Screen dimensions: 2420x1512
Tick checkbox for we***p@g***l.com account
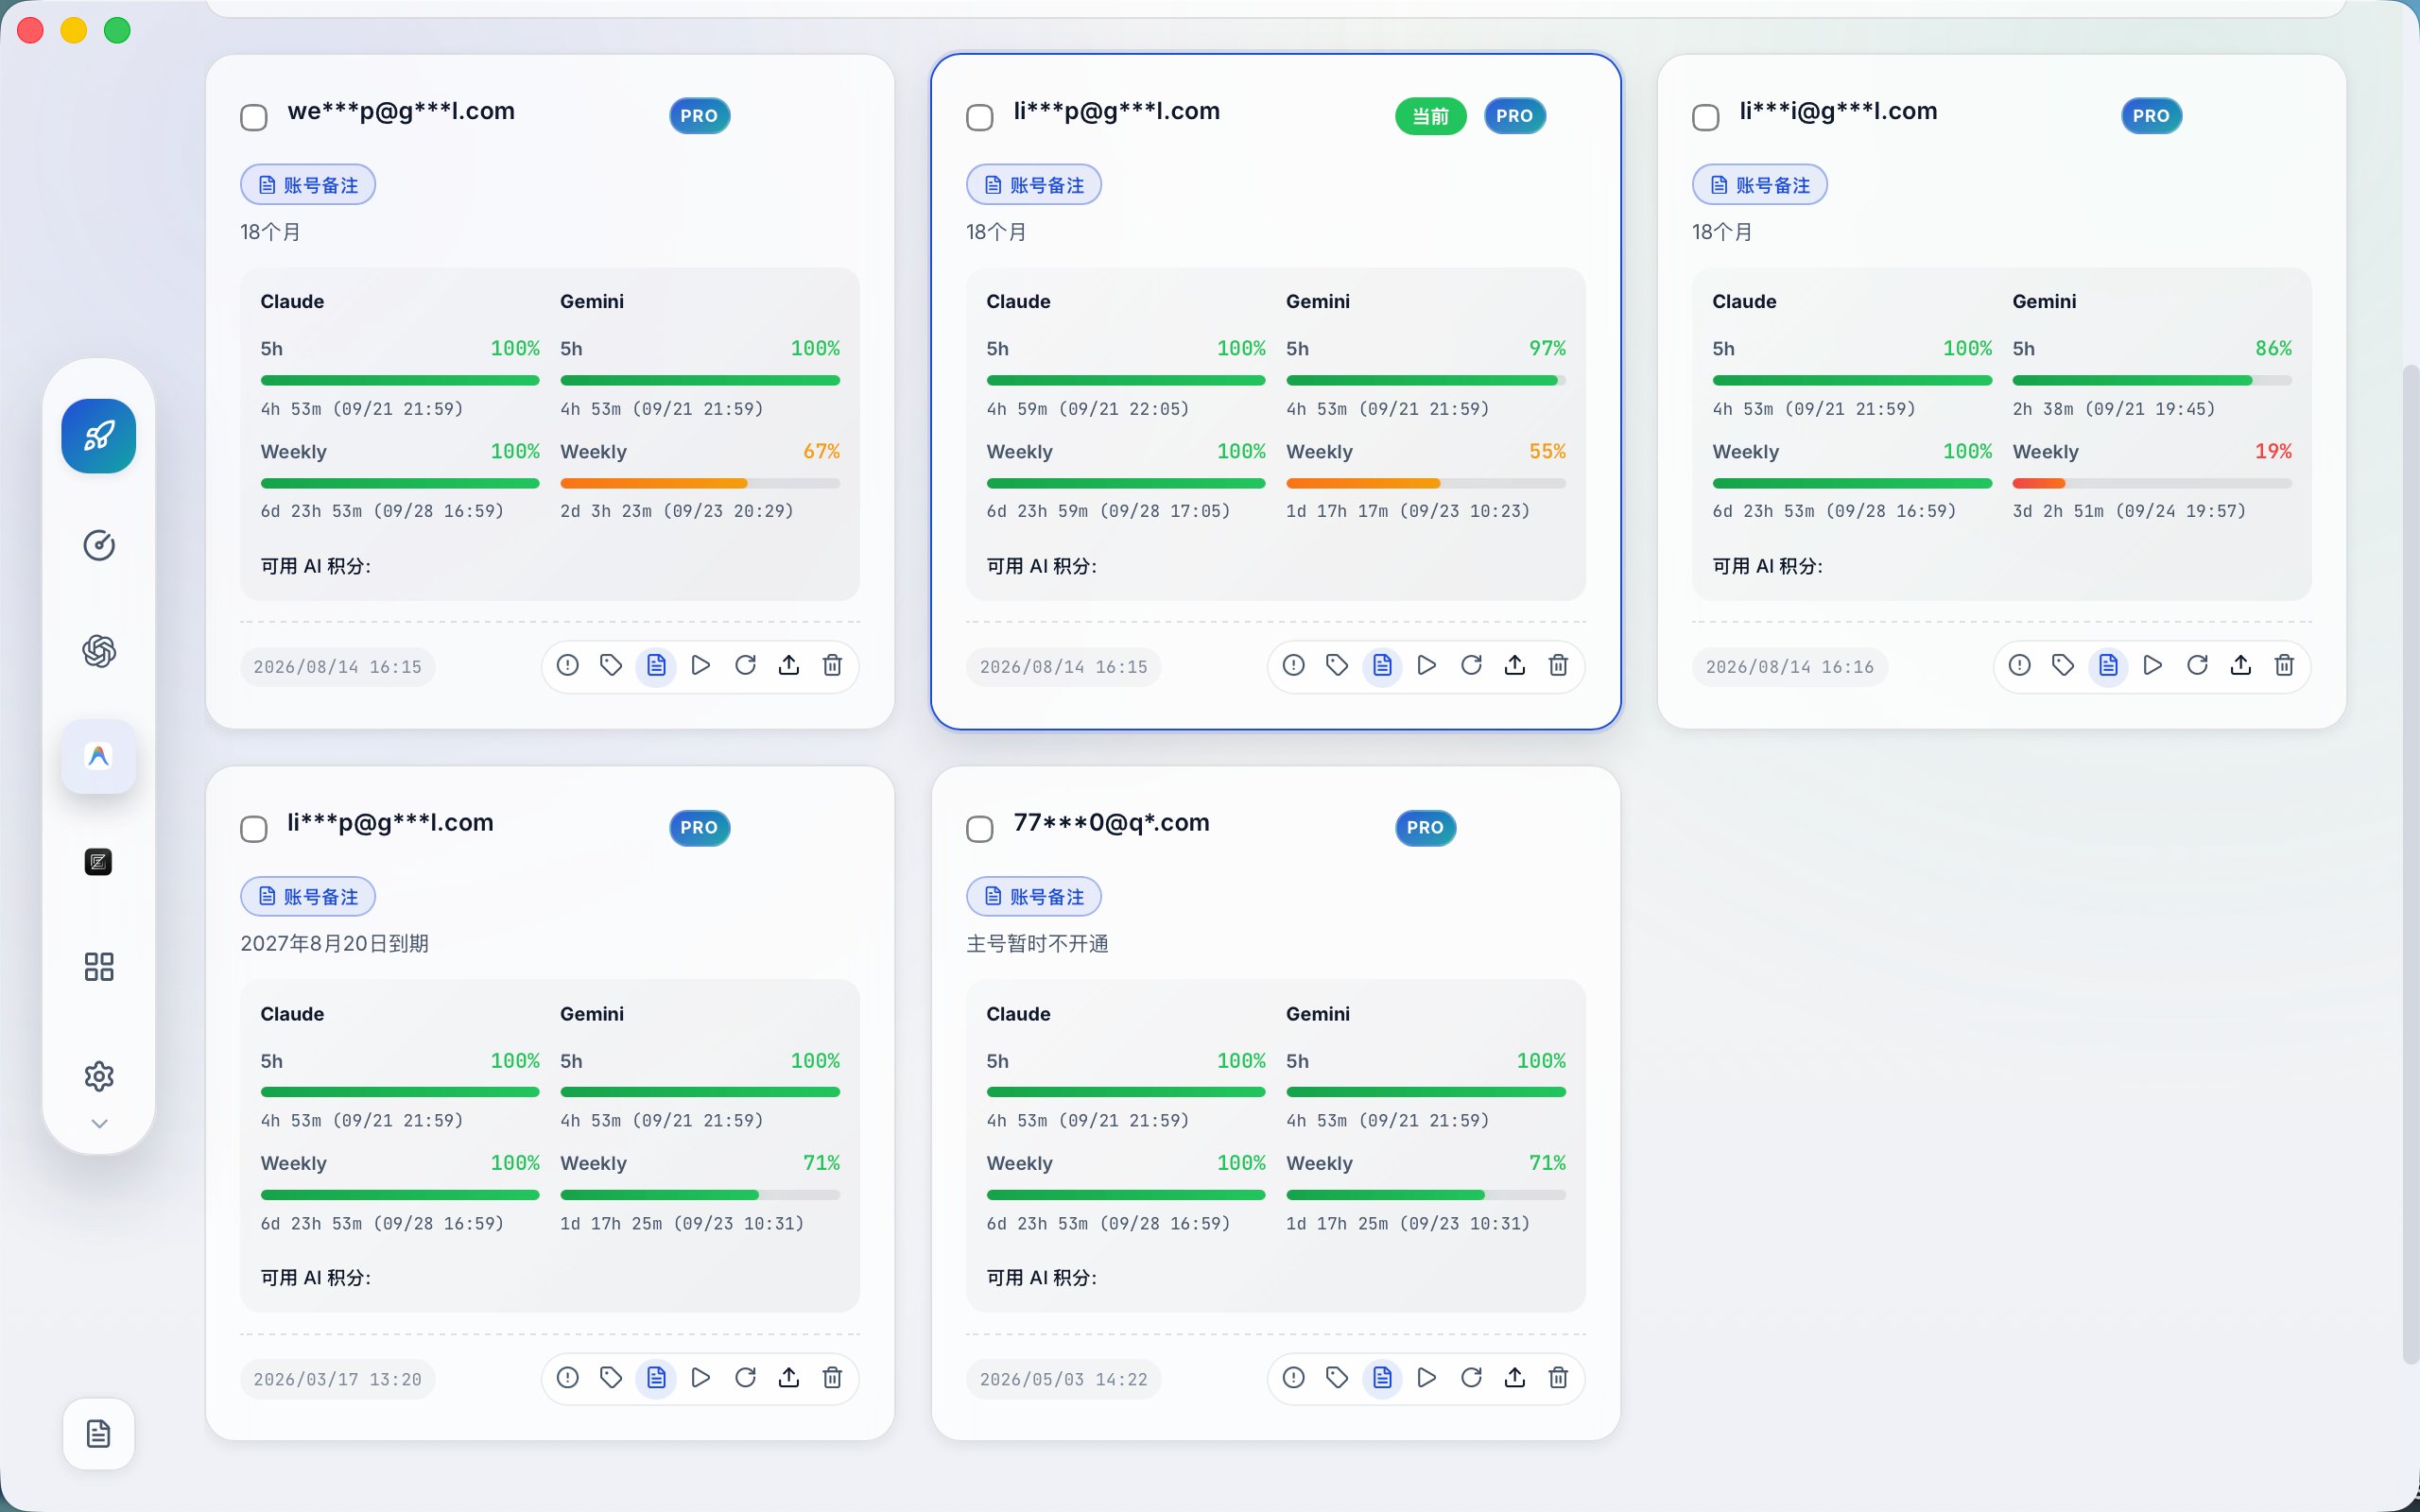click(254, 117)
